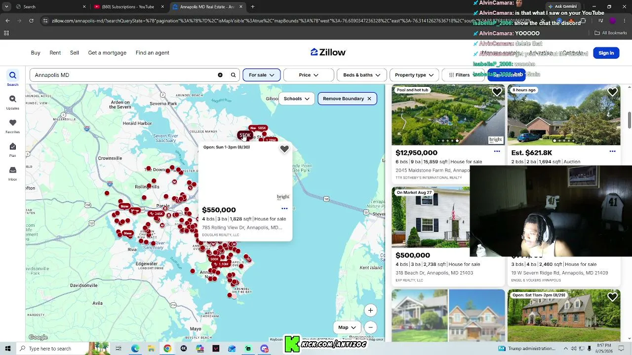Screen dimensions: 632x355
Task: Clear the Annapolis MD search text
Action: [220, 75]
